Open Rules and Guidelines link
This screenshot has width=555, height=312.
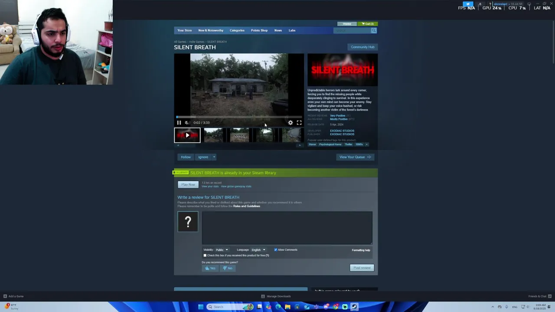[247, 206]
